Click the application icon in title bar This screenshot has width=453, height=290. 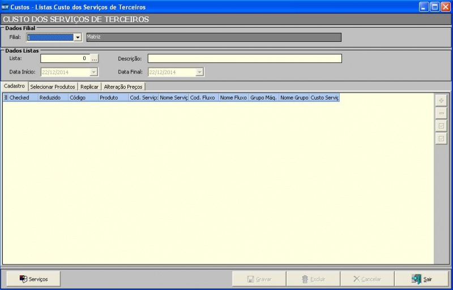[x=5, y=7]
